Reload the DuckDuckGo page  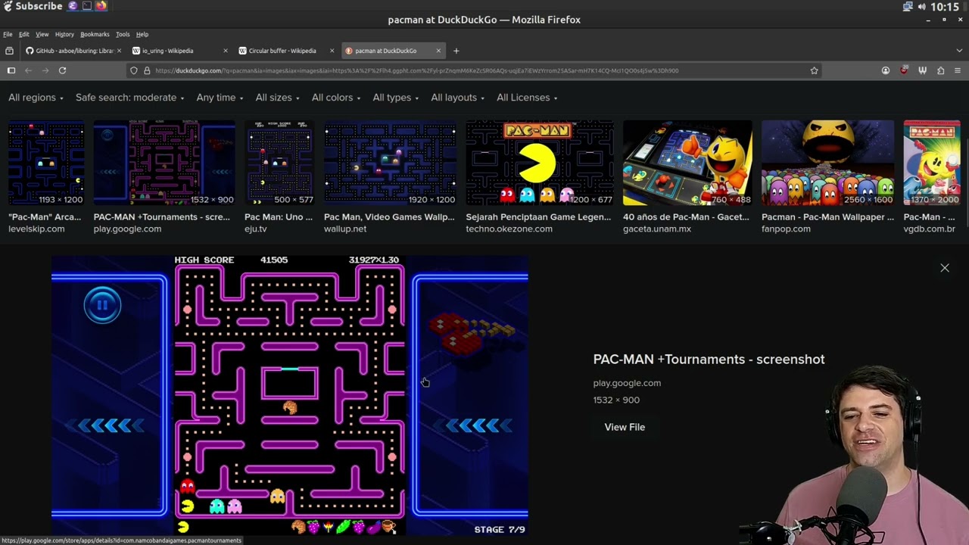[62, 70]
